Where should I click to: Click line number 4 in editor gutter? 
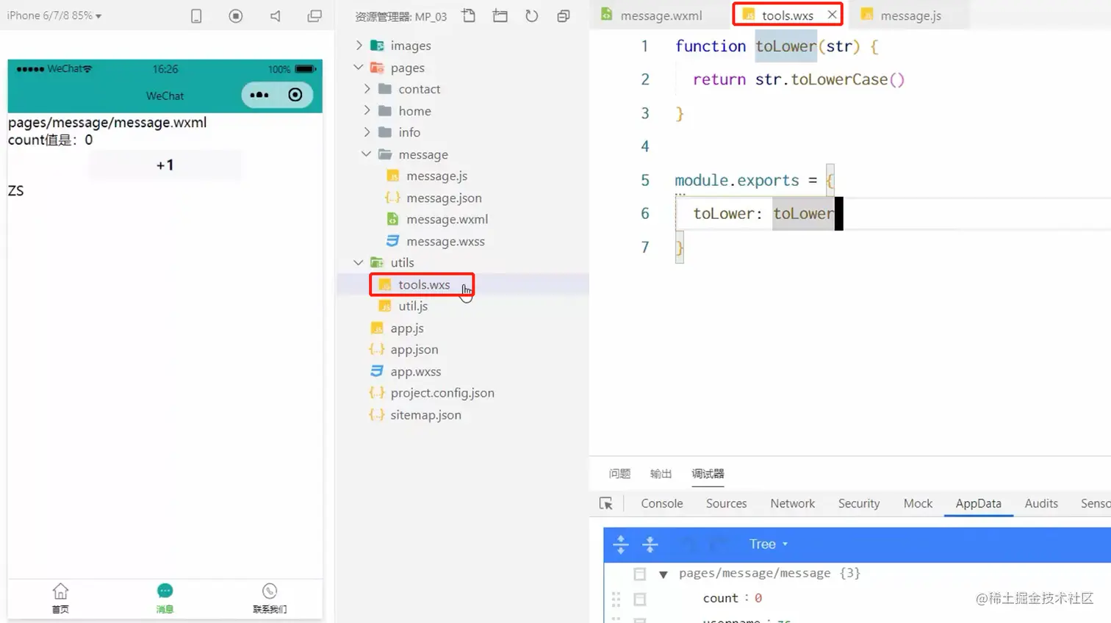[645, 146]
